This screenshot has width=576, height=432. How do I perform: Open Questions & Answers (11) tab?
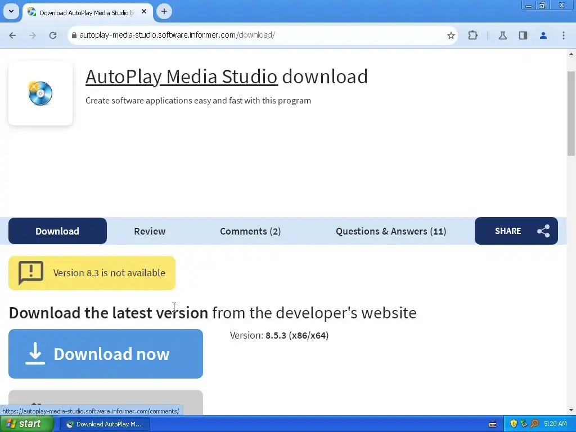[391, 231]
